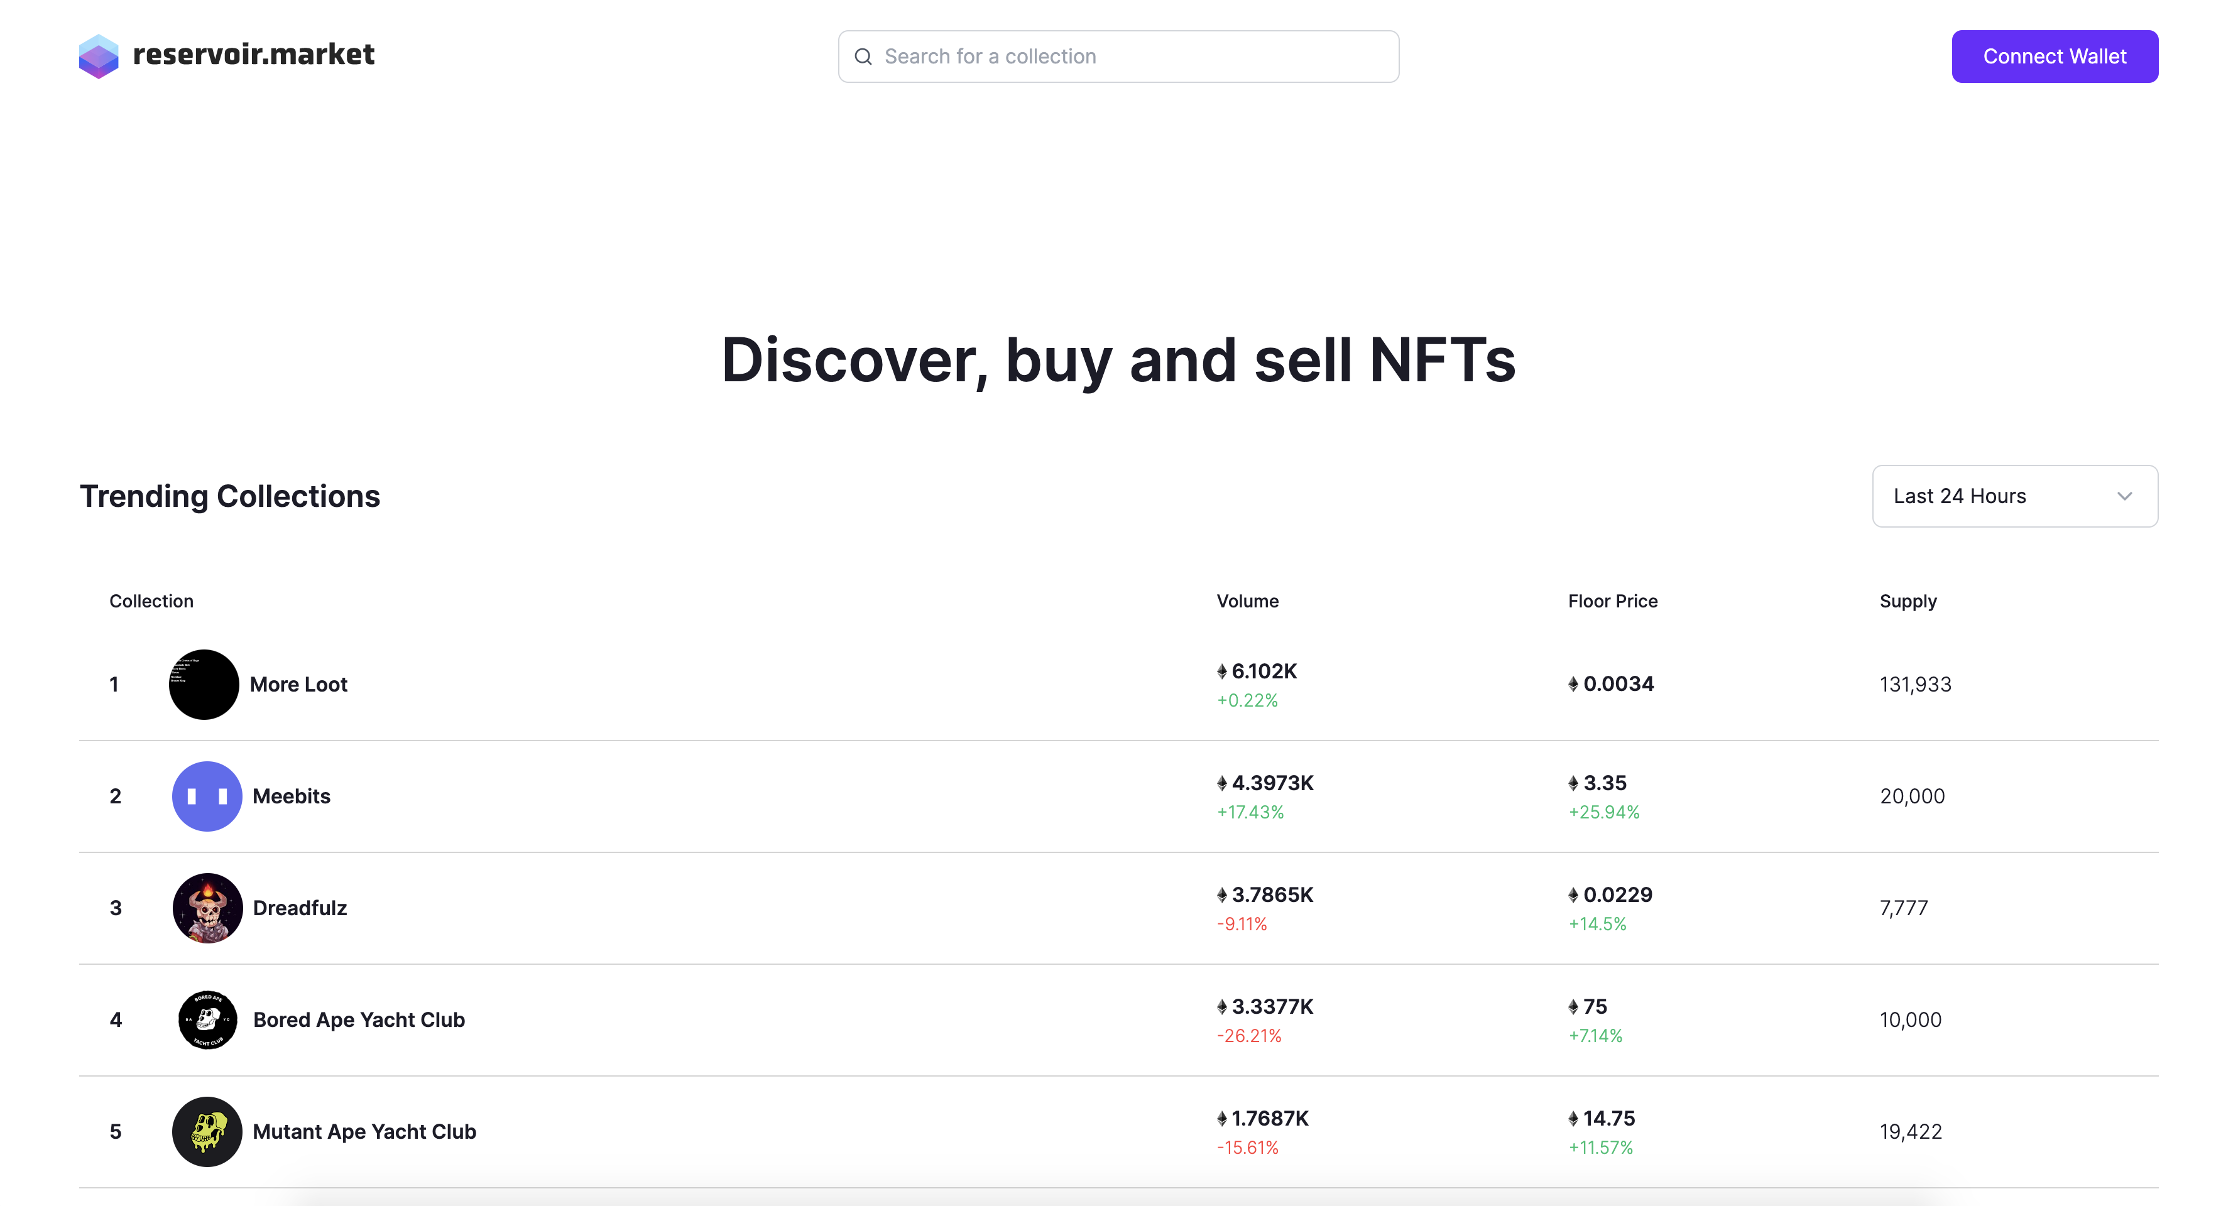Open the Meebits collection avatar
2238x1206 pixels.
coord(207,796)
